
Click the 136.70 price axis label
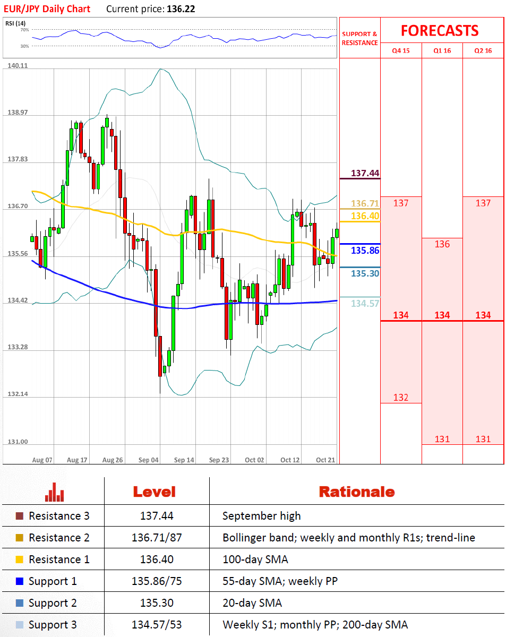(18, 206)
